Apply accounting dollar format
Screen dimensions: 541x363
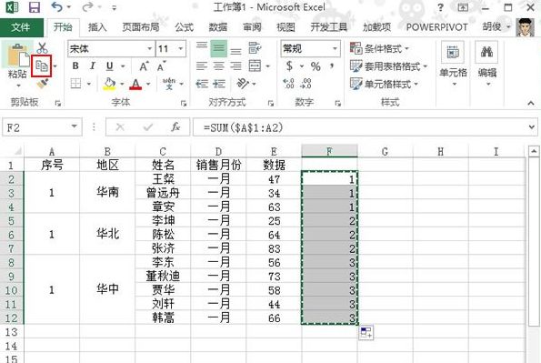289,66
